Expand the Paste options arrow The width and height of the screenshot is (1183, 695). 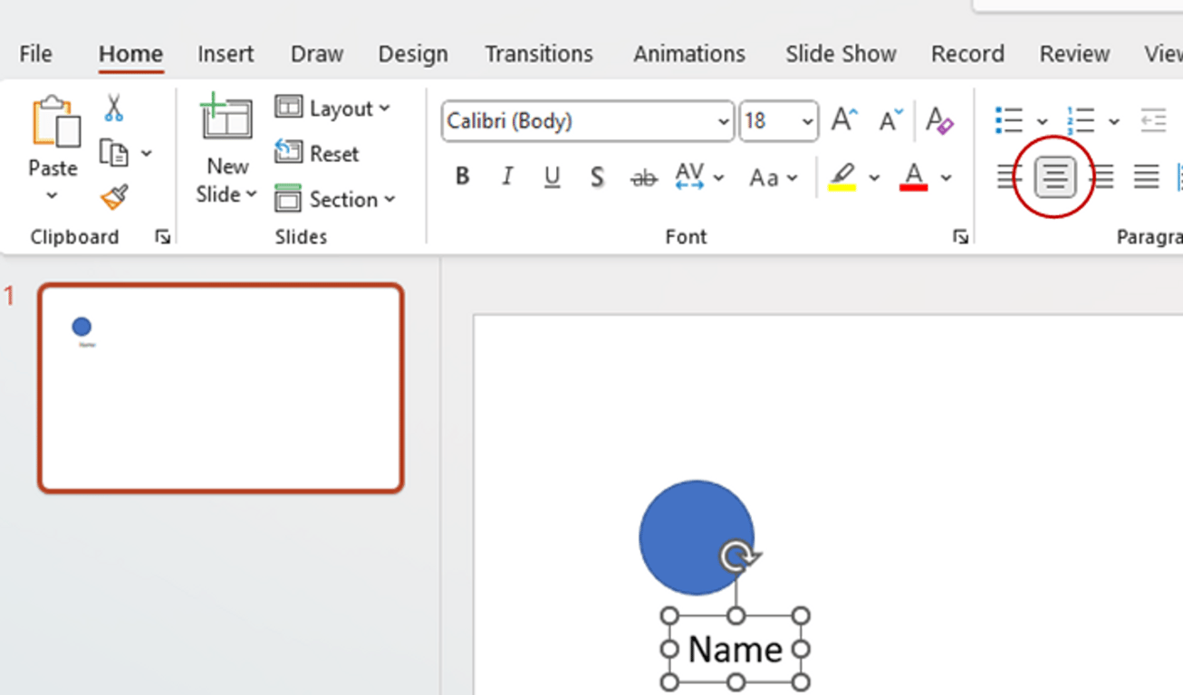pos(52,195)
